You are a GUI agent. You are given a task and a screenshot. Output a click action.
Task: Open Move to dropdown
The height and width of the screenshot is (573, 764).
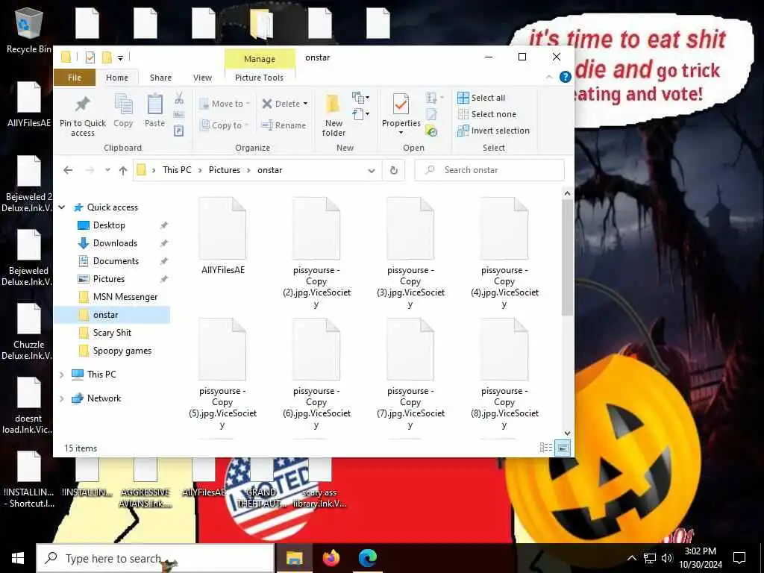click(225, 104)
